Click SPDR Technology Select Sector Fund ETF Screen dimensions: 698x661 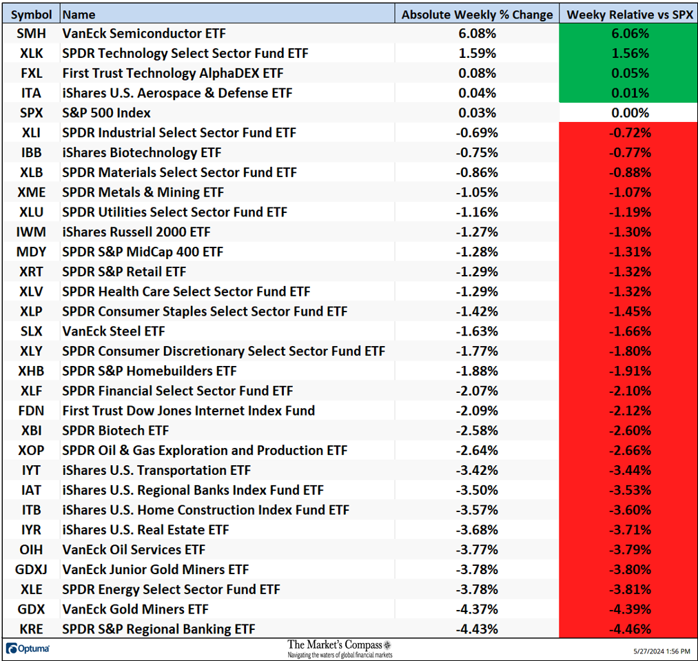point(185,54)
